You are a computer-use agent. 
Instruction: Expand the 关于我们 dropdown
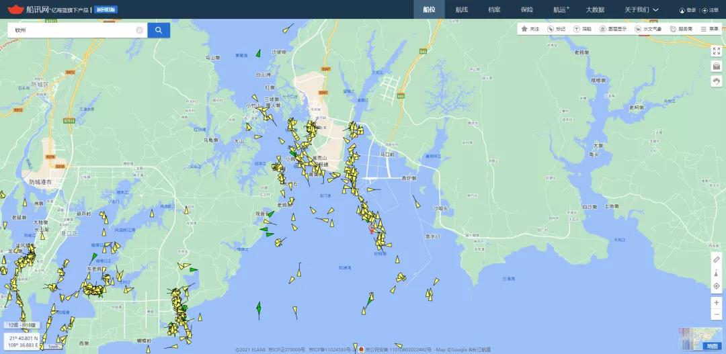click(x=641, y=9)
